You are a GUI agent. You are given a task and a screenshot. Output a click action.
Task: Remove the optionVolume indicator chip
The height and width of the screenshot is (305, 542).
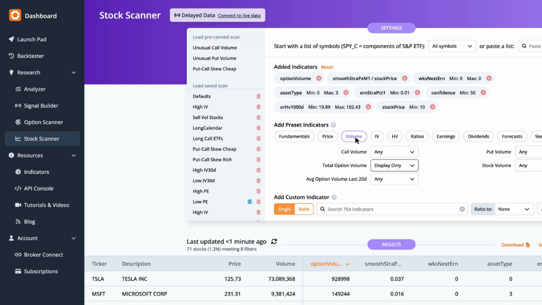pos(319,78)
